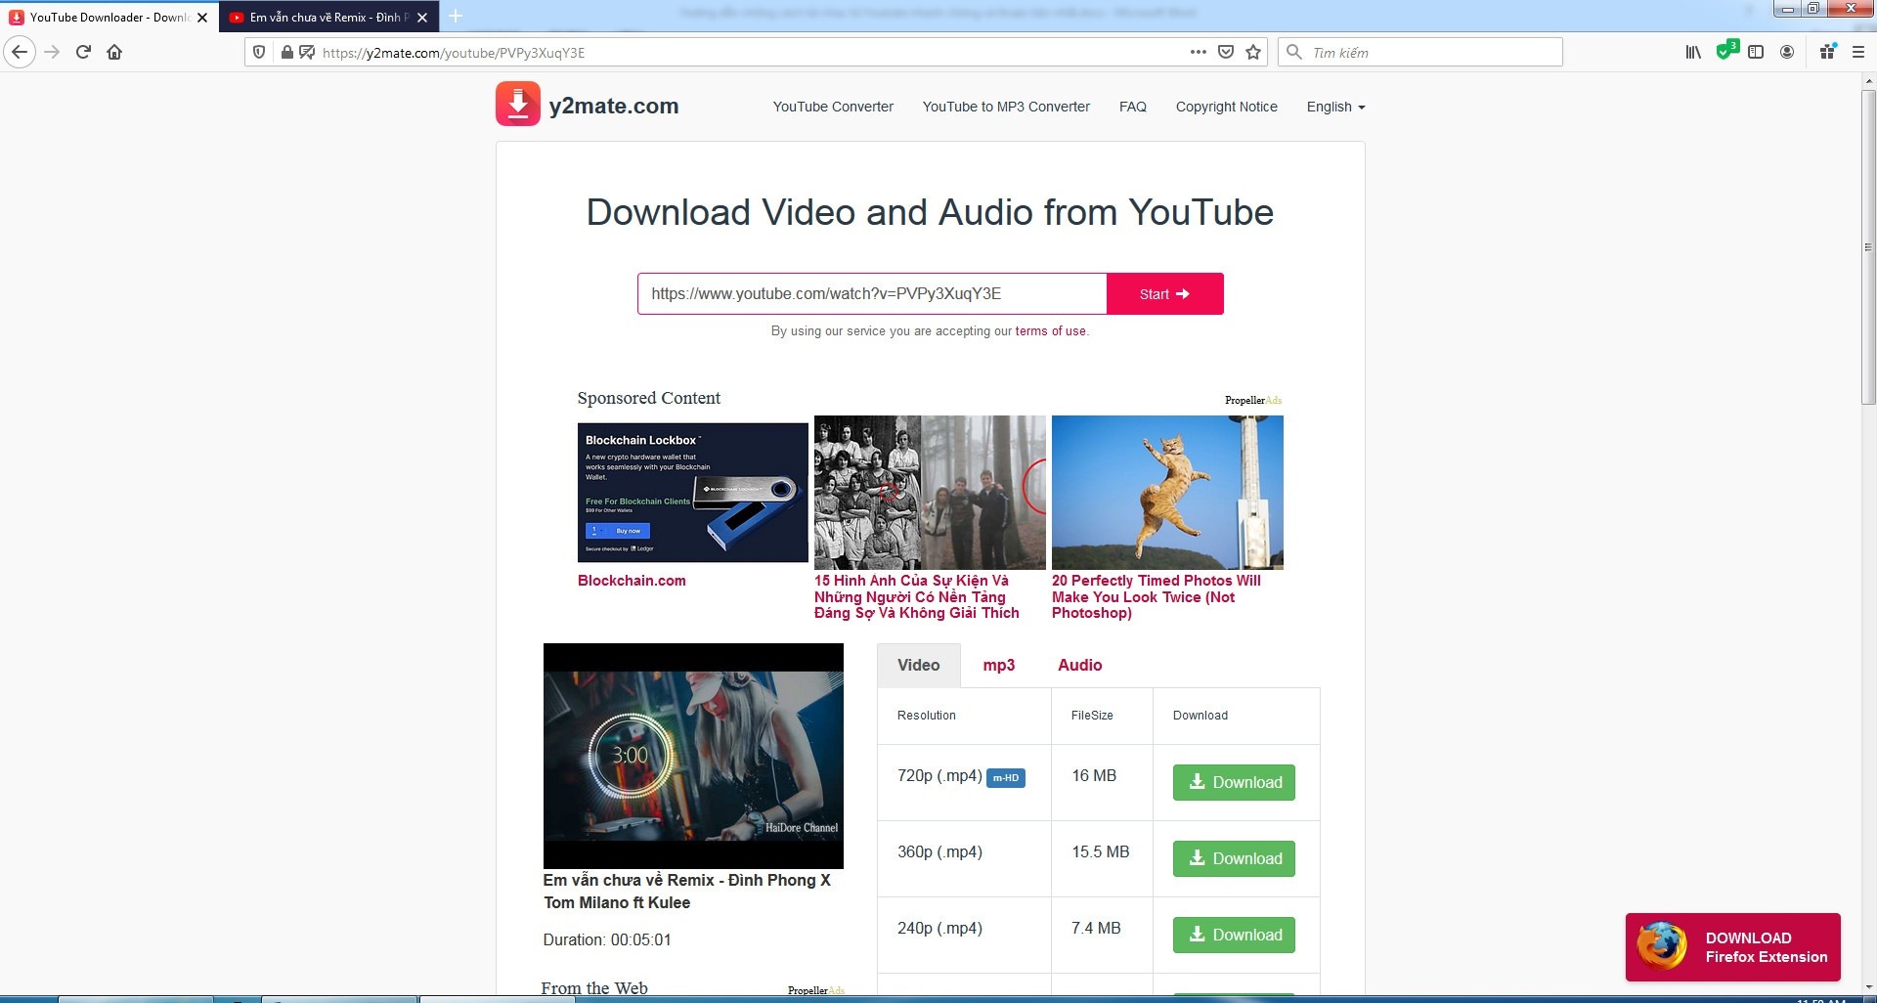
Task: Open YouTube Converter nav link
Action: click(833, 107)
